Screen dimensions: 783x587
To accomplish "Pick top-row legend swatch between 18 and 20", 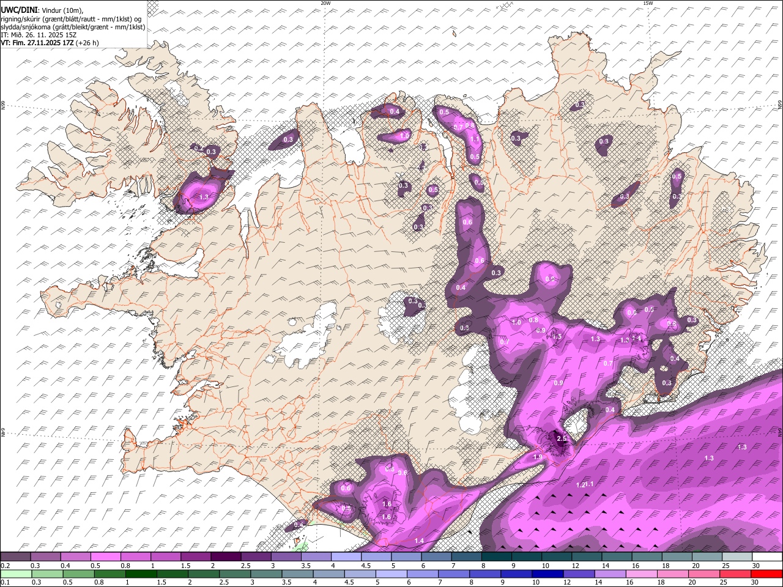I will coord(676,556).
